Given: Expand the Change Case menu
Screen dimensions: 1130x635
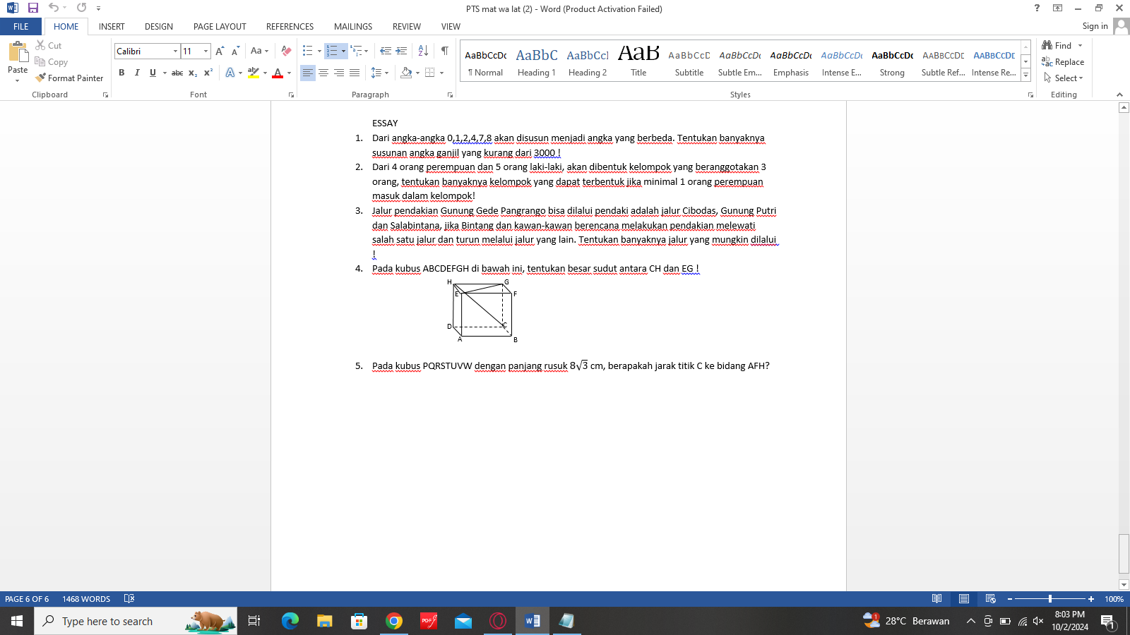Looking at the screenshot, I should [x=259, y=51].
